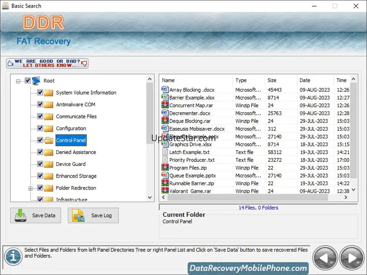367x275 pixels.
Task: Collapse the Root tree node
Action: coord(18,81)
